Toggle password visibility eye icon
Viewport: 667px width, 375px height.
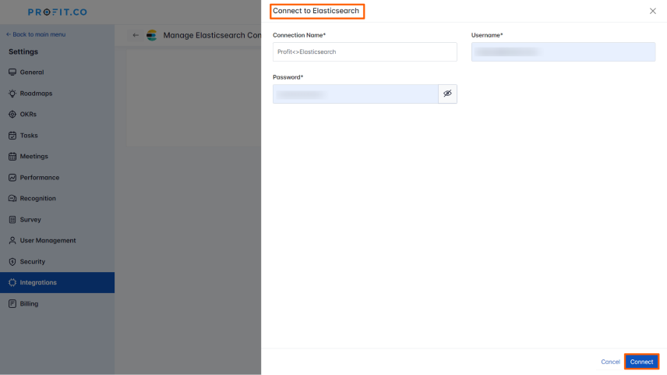pyautogui.click(x=447, y=94)
